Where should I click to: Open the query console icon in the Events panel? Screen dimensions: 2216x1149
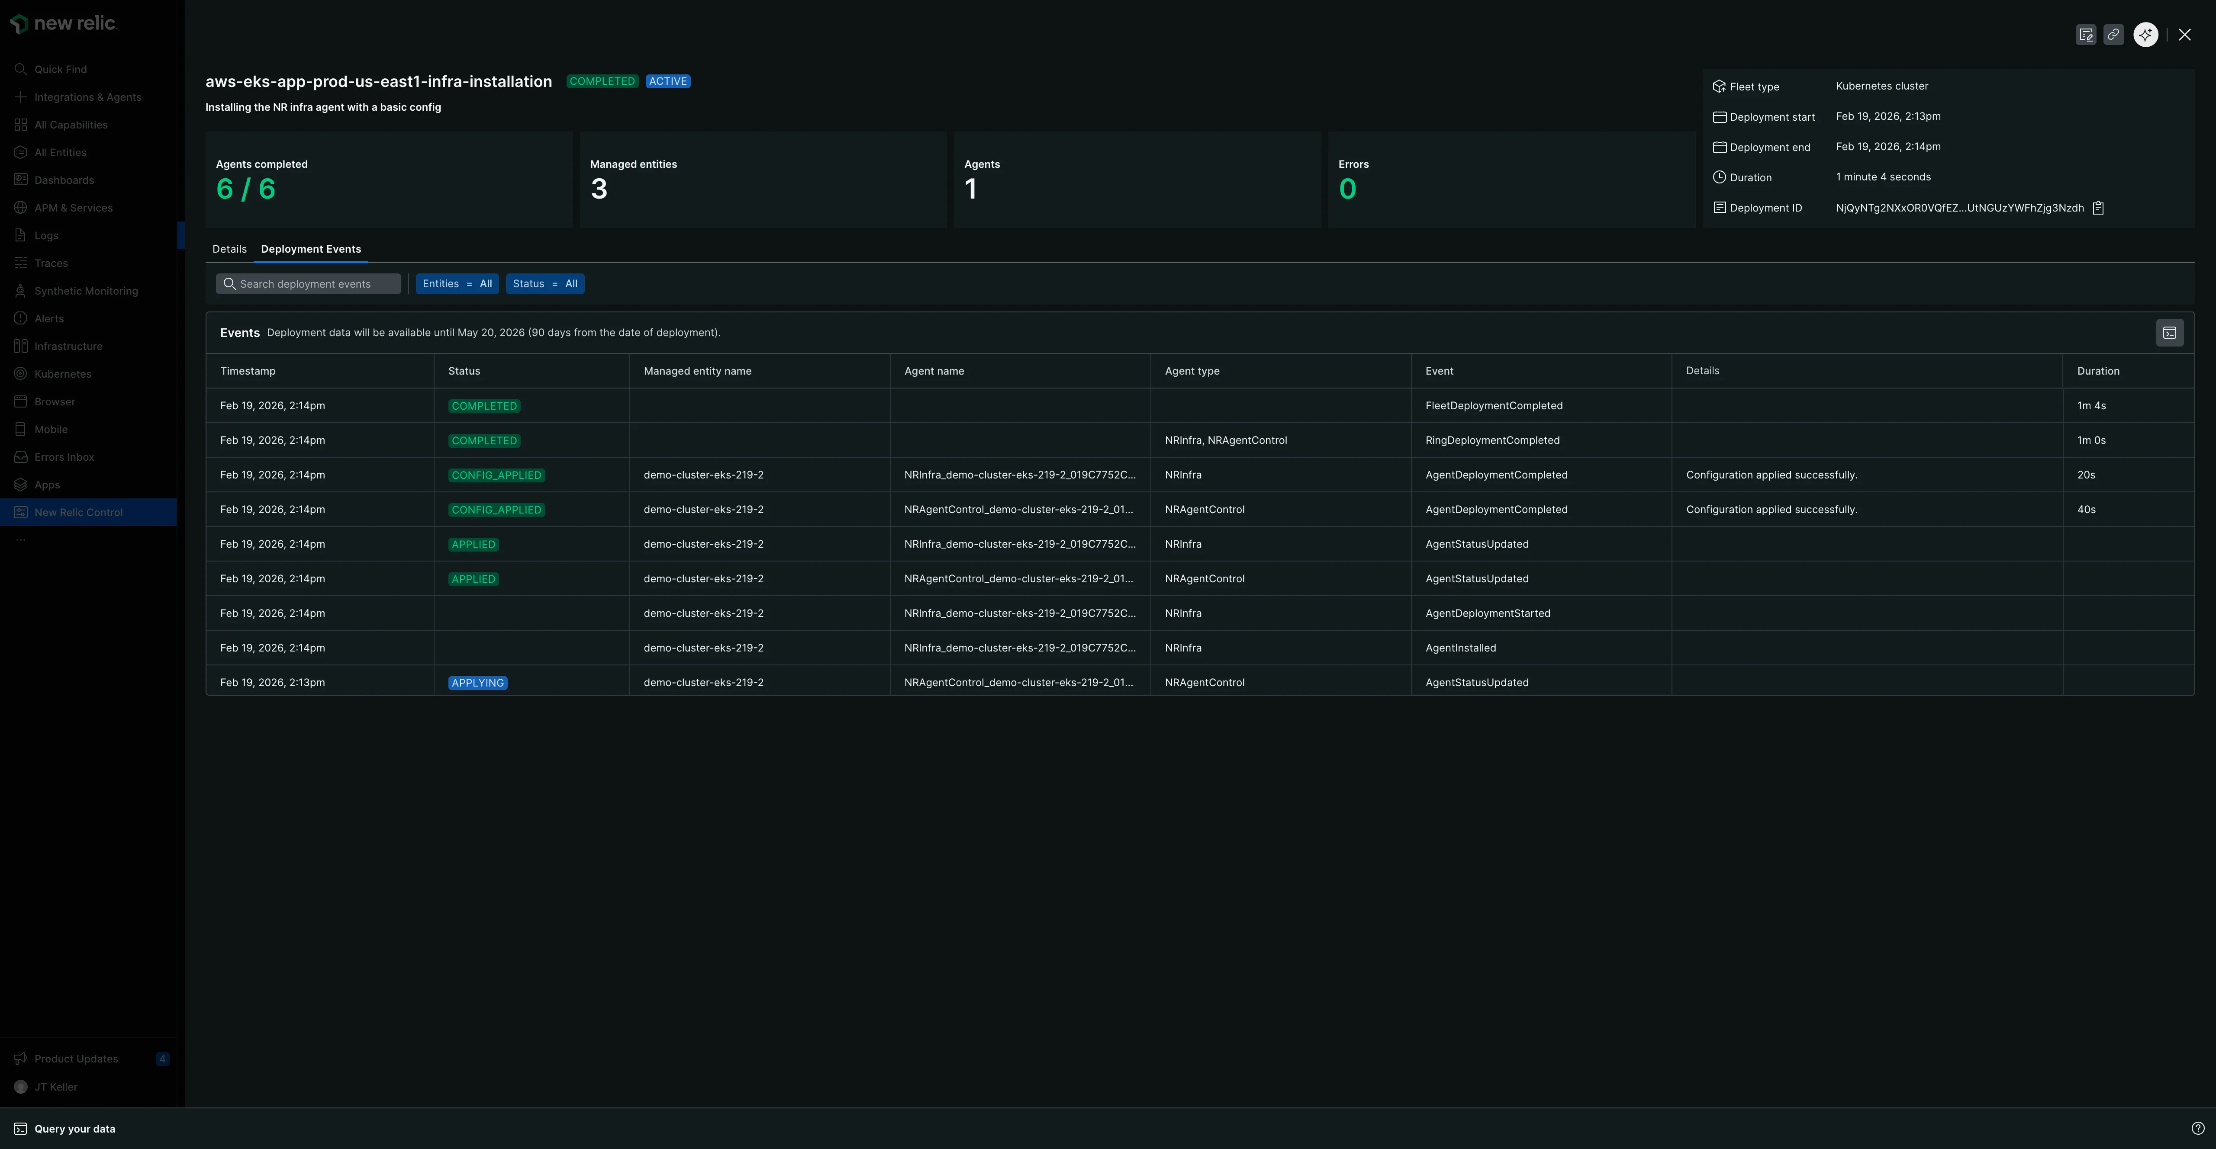coord(2170,332)
